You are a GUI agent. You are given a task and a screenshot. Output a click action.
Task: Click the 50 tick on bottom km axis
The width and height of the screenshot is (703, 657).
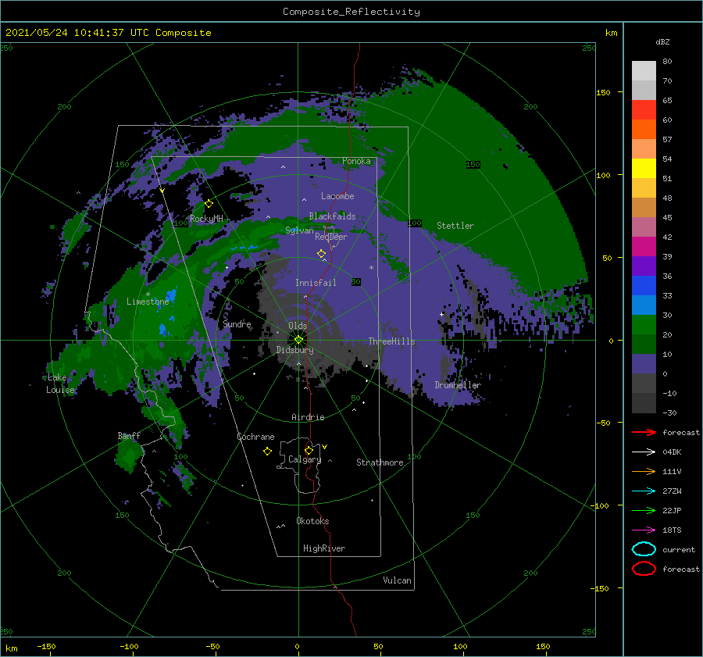[378, 647]
